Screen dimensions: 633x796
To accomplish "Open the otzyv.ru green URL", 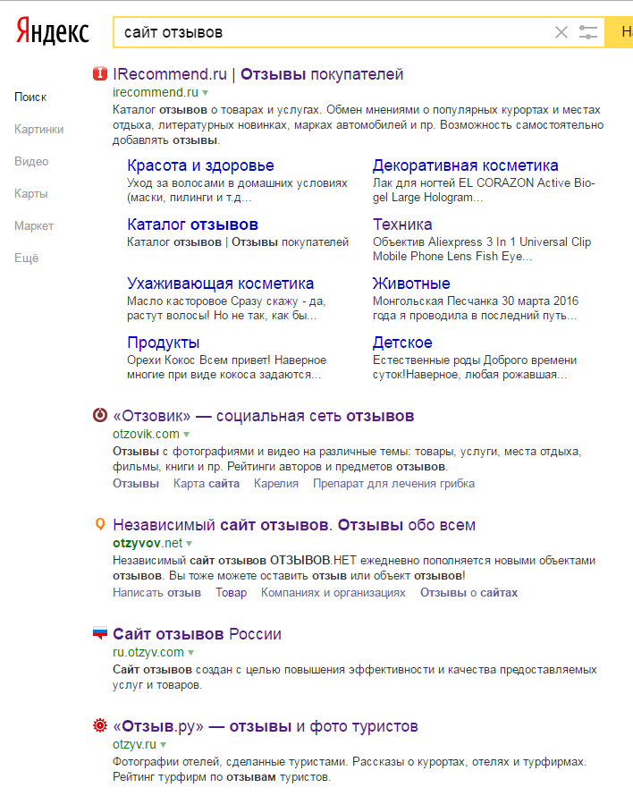I will 134,744.
